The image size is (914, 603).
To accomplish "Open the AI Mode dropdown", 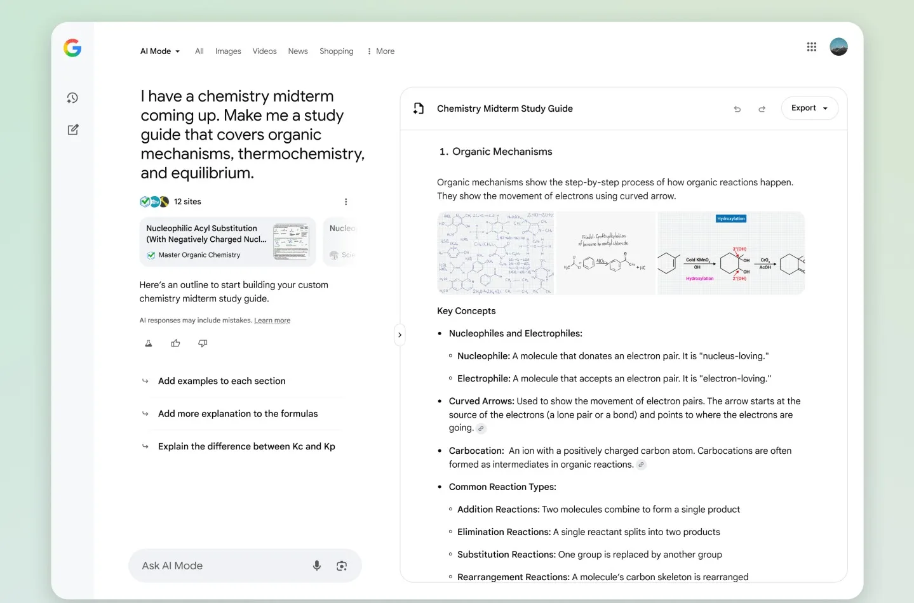I will (160, 51).
